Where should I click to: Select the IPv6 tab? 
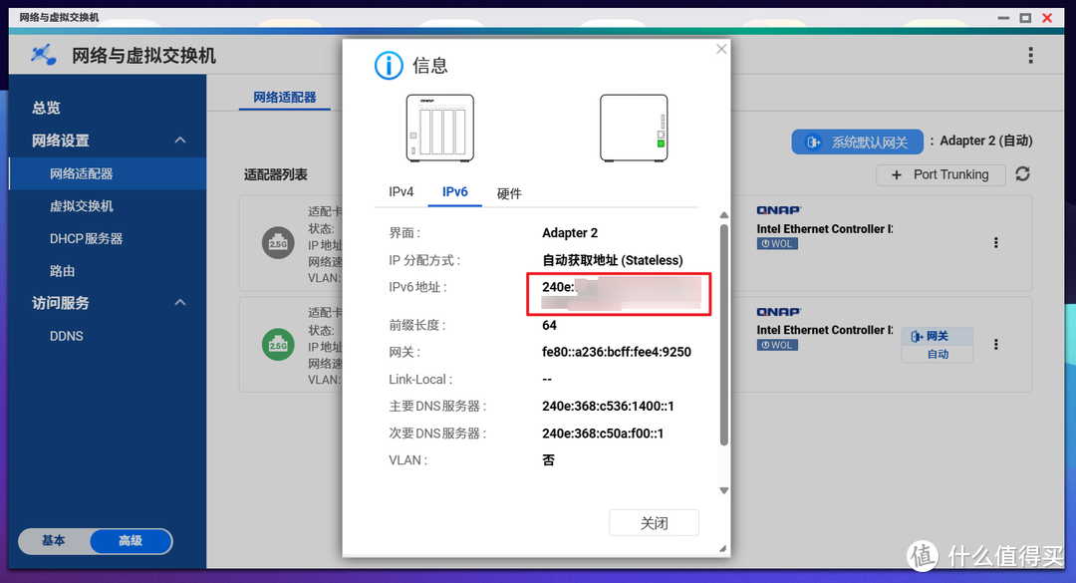[455, 192]
